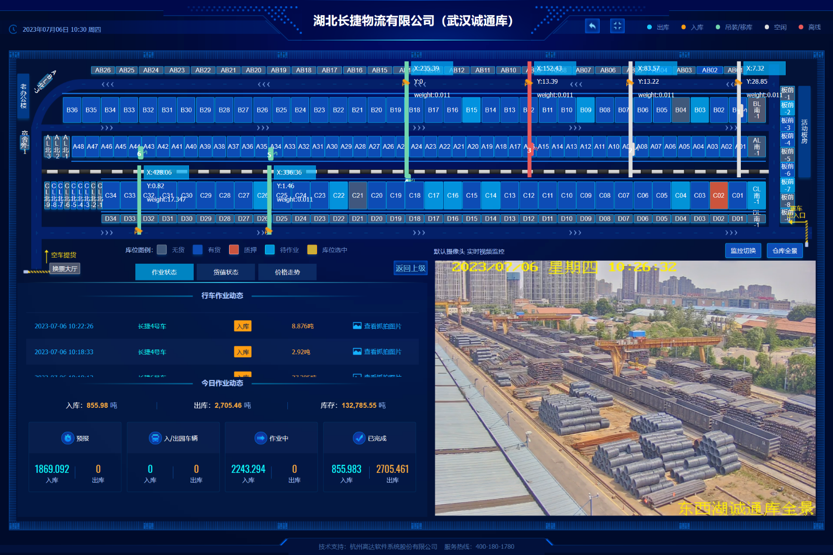Click the back arrow icon in header
This screenshot has width=833, height=555.
pos(592,26)
